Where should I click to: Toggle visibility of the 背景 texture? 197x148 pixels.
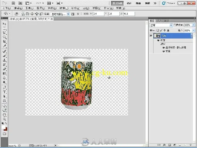click(164, 51)
